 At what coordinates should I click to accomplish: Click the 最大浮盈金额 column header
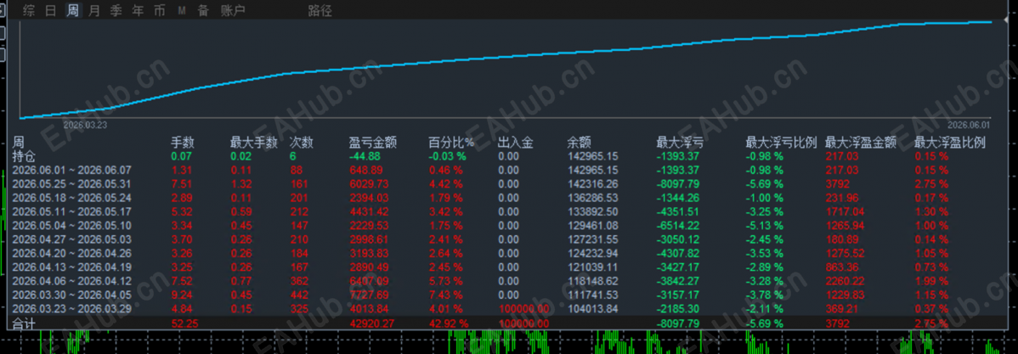(x=861, y=143)
